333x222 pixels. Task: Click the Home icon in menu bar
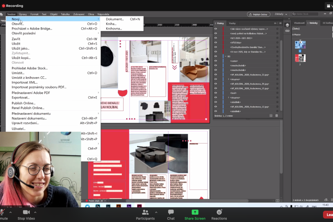click(x=2, y=14)
